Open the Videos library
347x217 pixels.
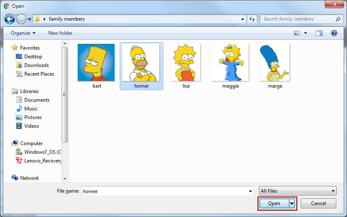[x=31, y=126]
